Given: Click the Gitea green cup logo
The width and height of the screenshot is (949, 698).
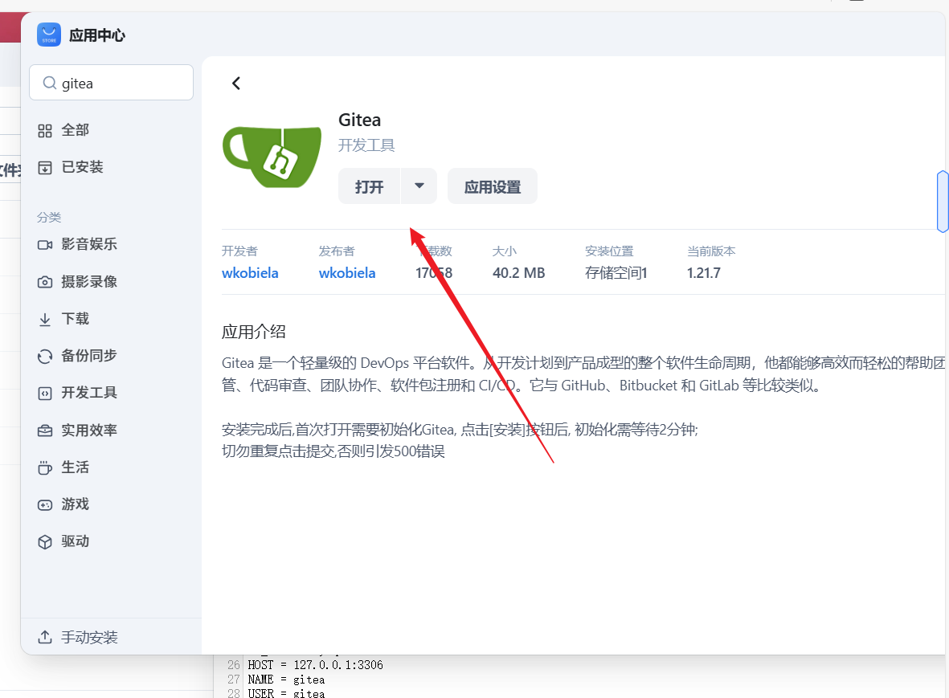Looking at the screenshot, I should (272, 157).
